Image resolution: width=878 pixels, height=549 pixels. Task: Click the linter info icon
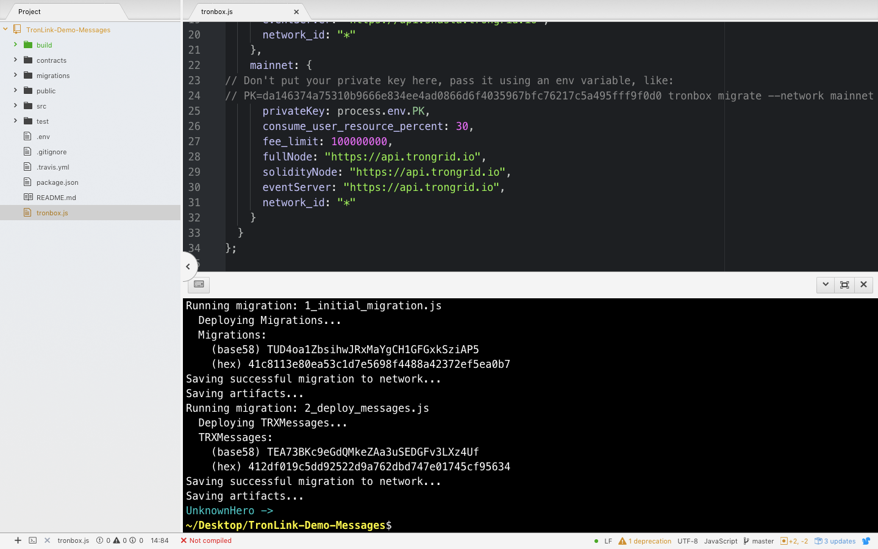pyautogui.click(x=132, y=540)
